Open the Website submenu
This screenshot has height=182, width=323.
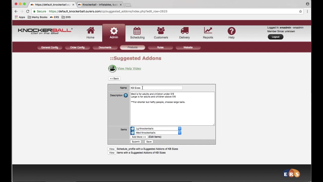188,47
